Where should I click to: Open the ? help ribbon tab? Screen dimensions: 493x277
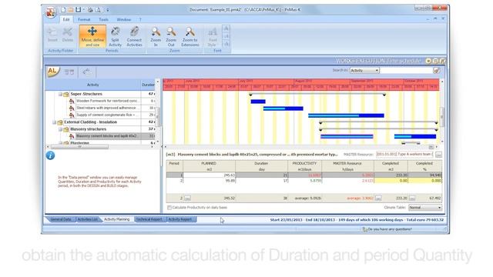tap(140, 19)
